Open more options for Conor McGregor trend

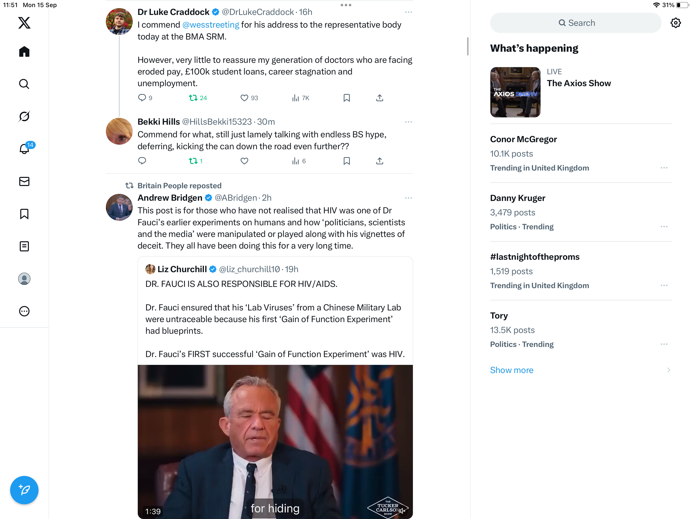click(664, 168)
